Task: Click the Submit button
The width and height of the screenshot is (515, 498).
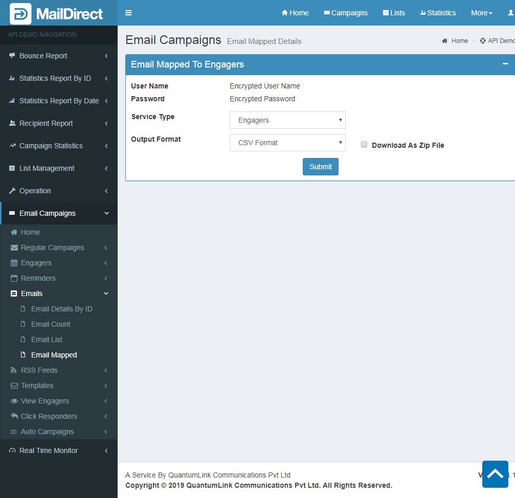Action: tap(320, 167)
